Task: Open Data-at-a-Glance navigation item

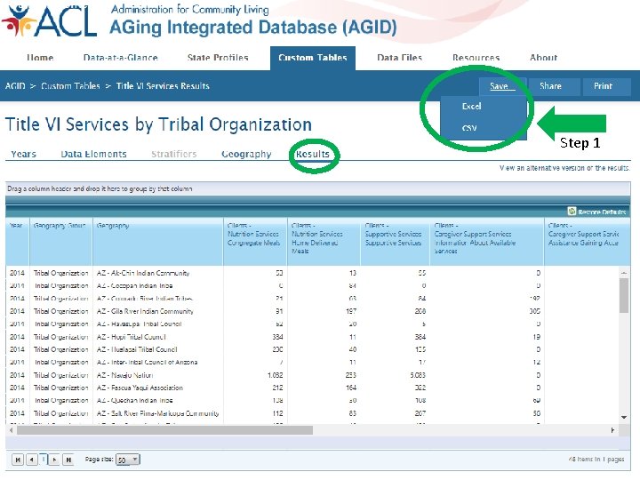Action: 120,58
